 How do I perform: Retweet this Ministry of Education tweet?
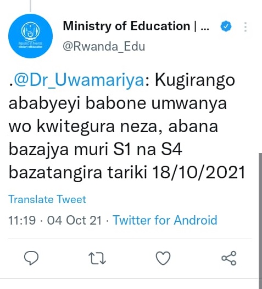pyautogui.click(x=97, y=258)
